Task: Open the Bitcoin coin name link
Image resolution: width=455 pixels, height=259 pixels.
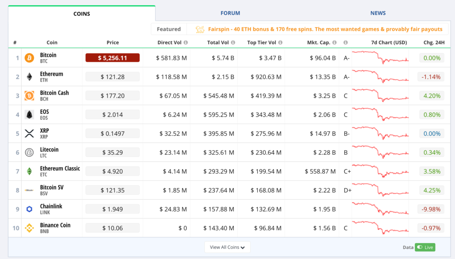Action: (48, 55)
